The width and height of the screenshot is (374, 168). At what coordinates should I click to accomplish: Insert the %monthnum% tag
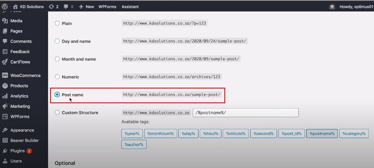point(161,134)
